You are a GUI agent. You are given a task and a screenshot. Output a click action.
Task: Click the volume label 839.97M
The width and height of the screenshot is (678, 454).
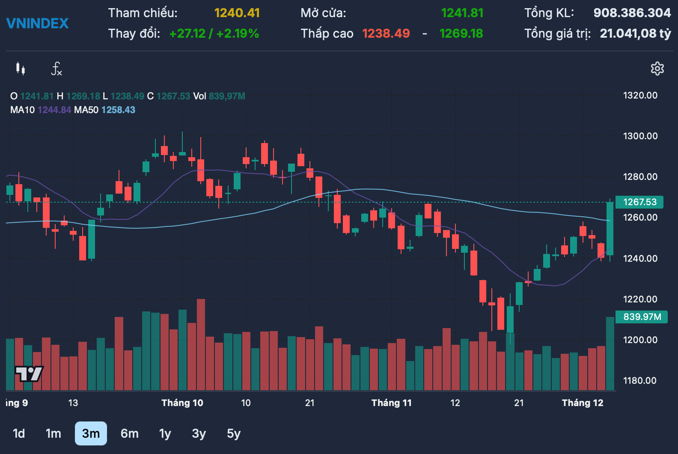pos(642,317)
